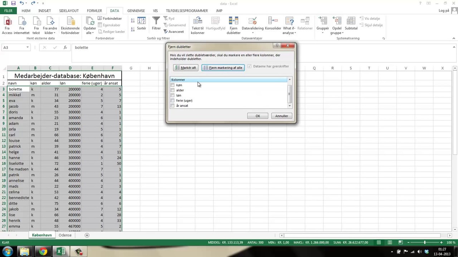Check the løn column checkbox
Viewport: 458px width, 257px height.
point(173,95)
